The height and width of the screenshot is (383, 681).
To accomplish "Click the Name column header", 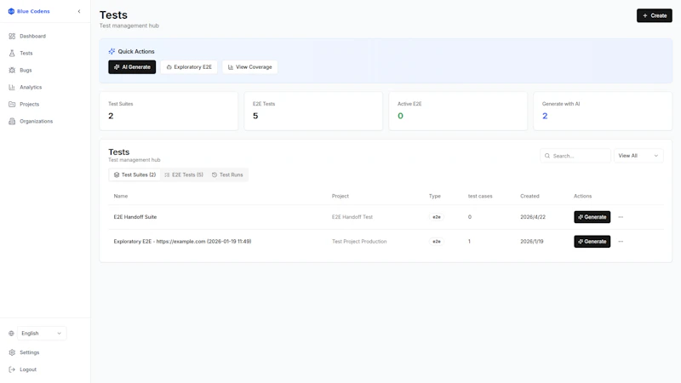I will (121, 197).
